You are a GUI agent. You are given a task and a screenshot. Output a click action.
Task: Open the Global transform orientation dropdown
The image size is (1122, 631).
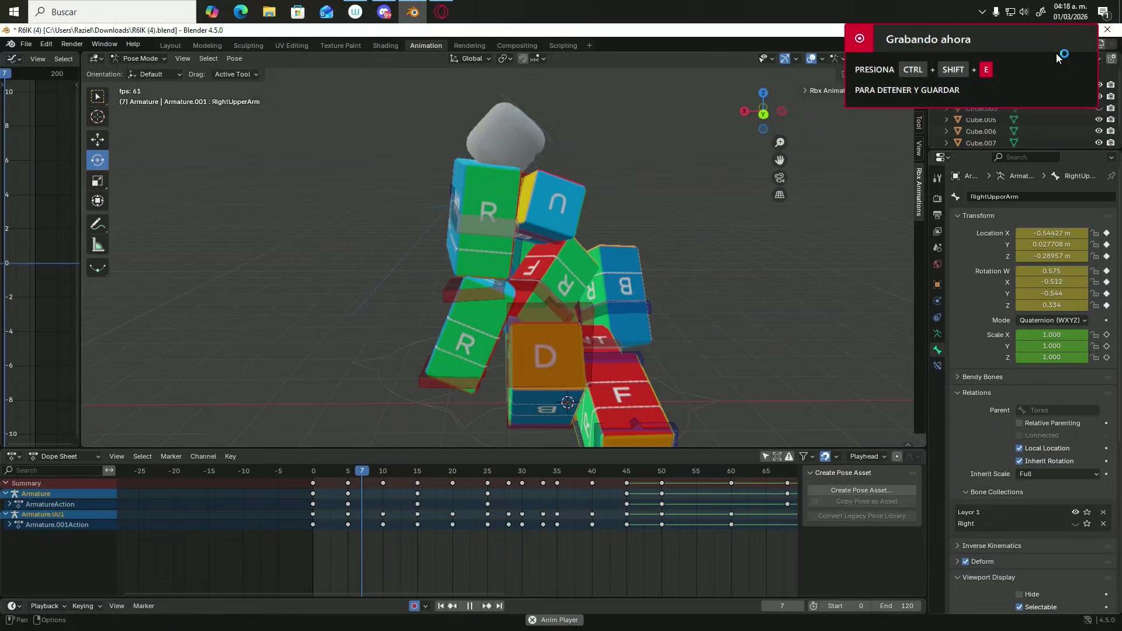point(471,58)
